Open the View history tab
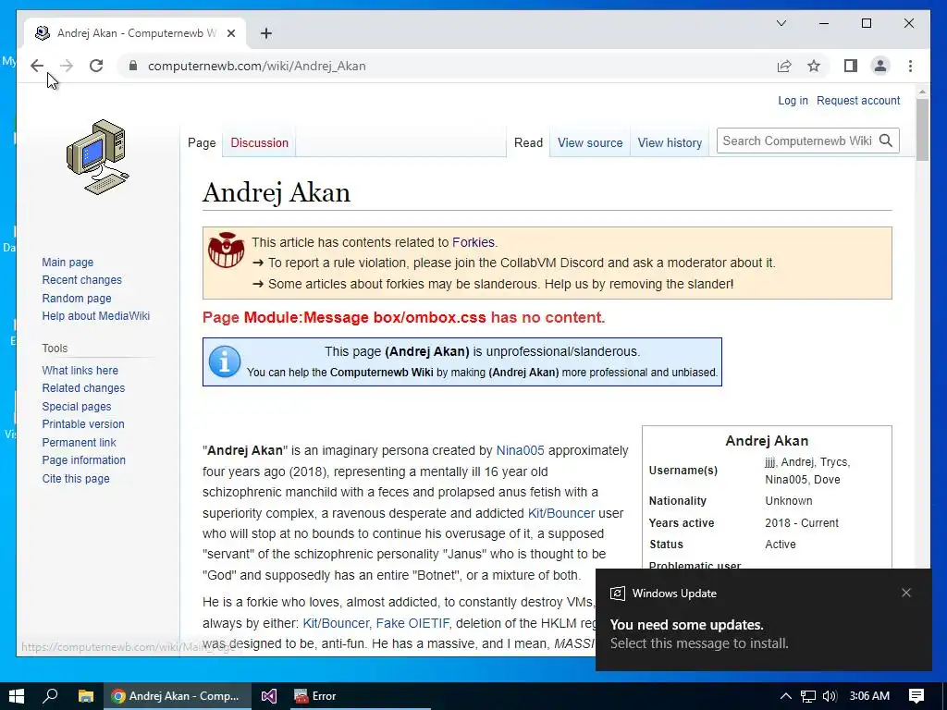 670,142
